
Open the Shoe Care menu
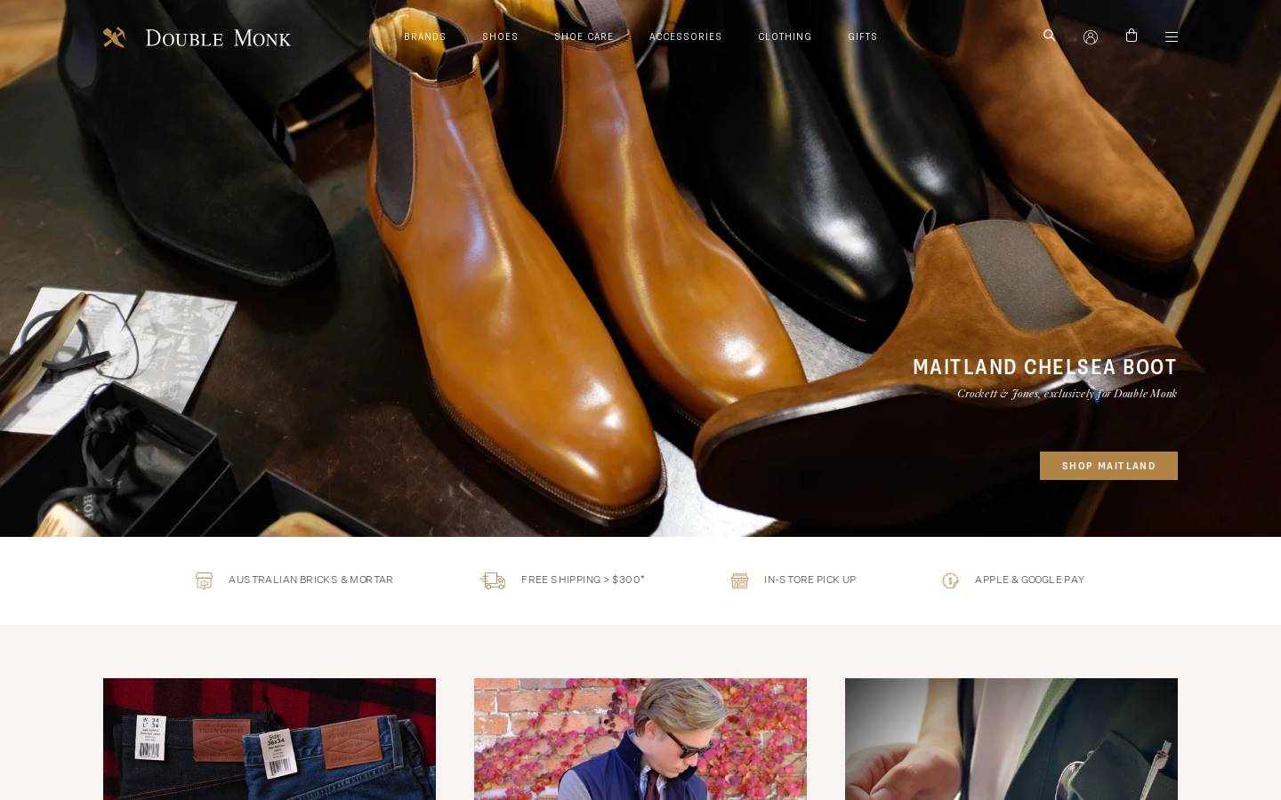[x=584, y=36]
